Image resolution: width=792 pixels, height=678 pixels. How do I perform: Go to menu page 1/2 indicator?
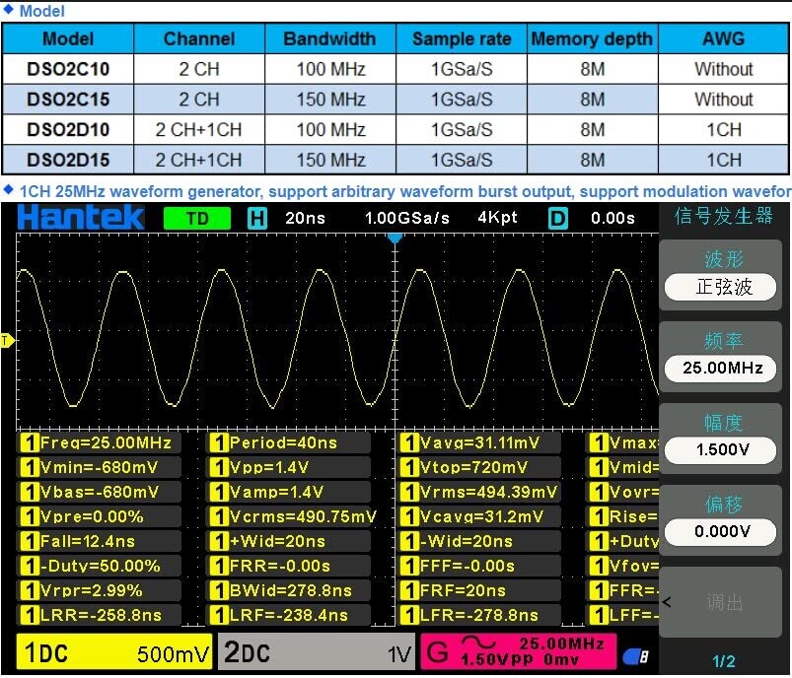tap(723, 661)
